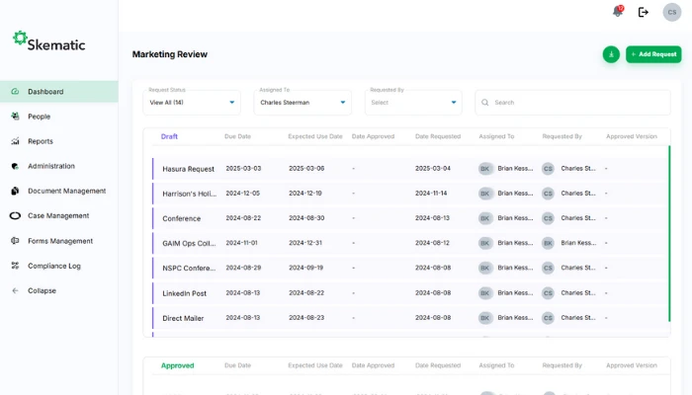This screenshot has width=692, height=395.
Task: Click the People sidebar icon
Action: tap(15, 117)
